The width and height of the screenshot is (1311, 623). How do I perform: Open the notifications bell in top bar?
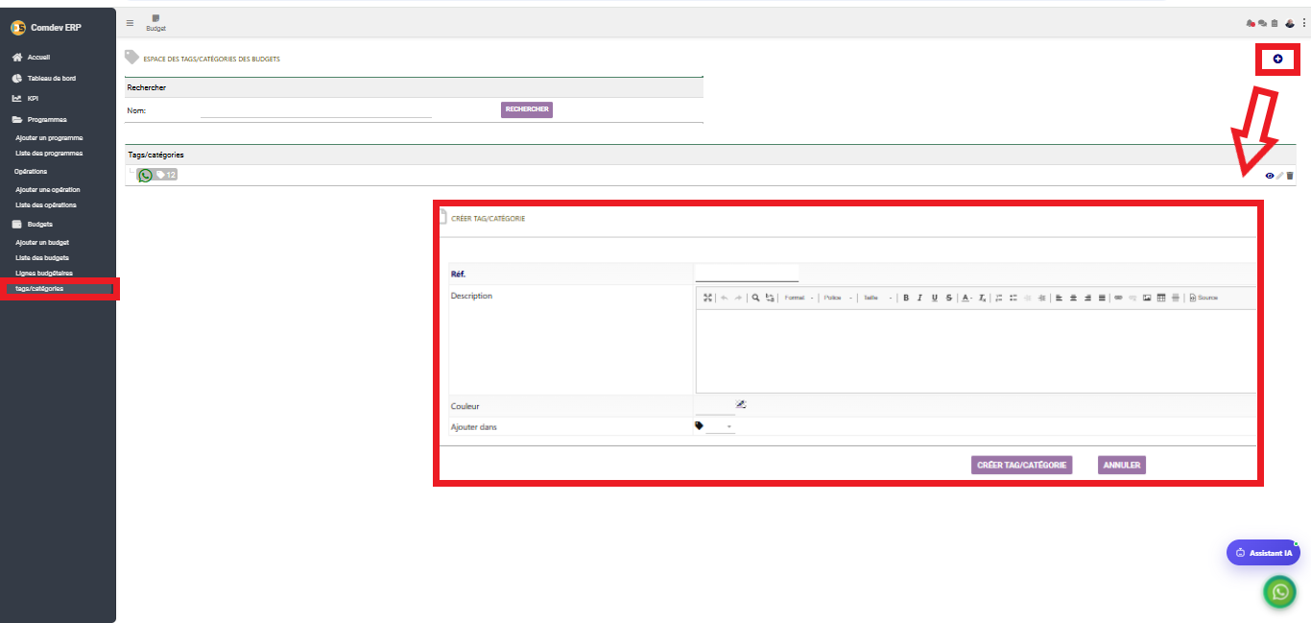pos(1251,23)
